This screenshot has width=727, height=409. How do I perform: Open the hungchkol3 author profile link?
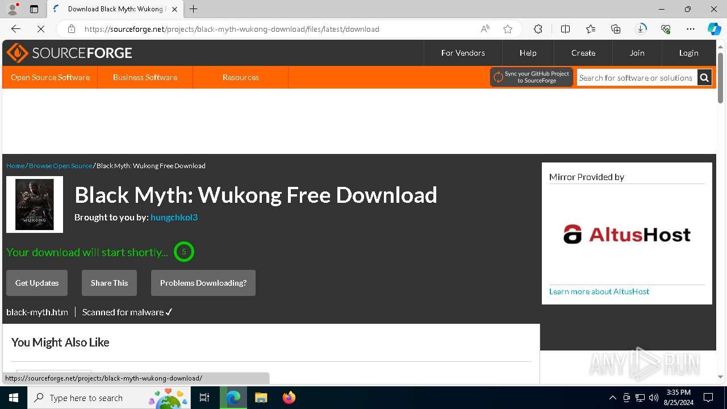pos(174,217)
